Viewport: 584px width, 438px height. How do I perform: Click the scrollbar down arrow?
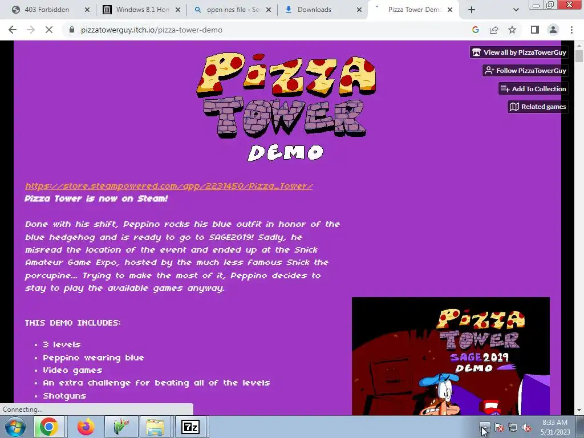[x=579, y=410]
